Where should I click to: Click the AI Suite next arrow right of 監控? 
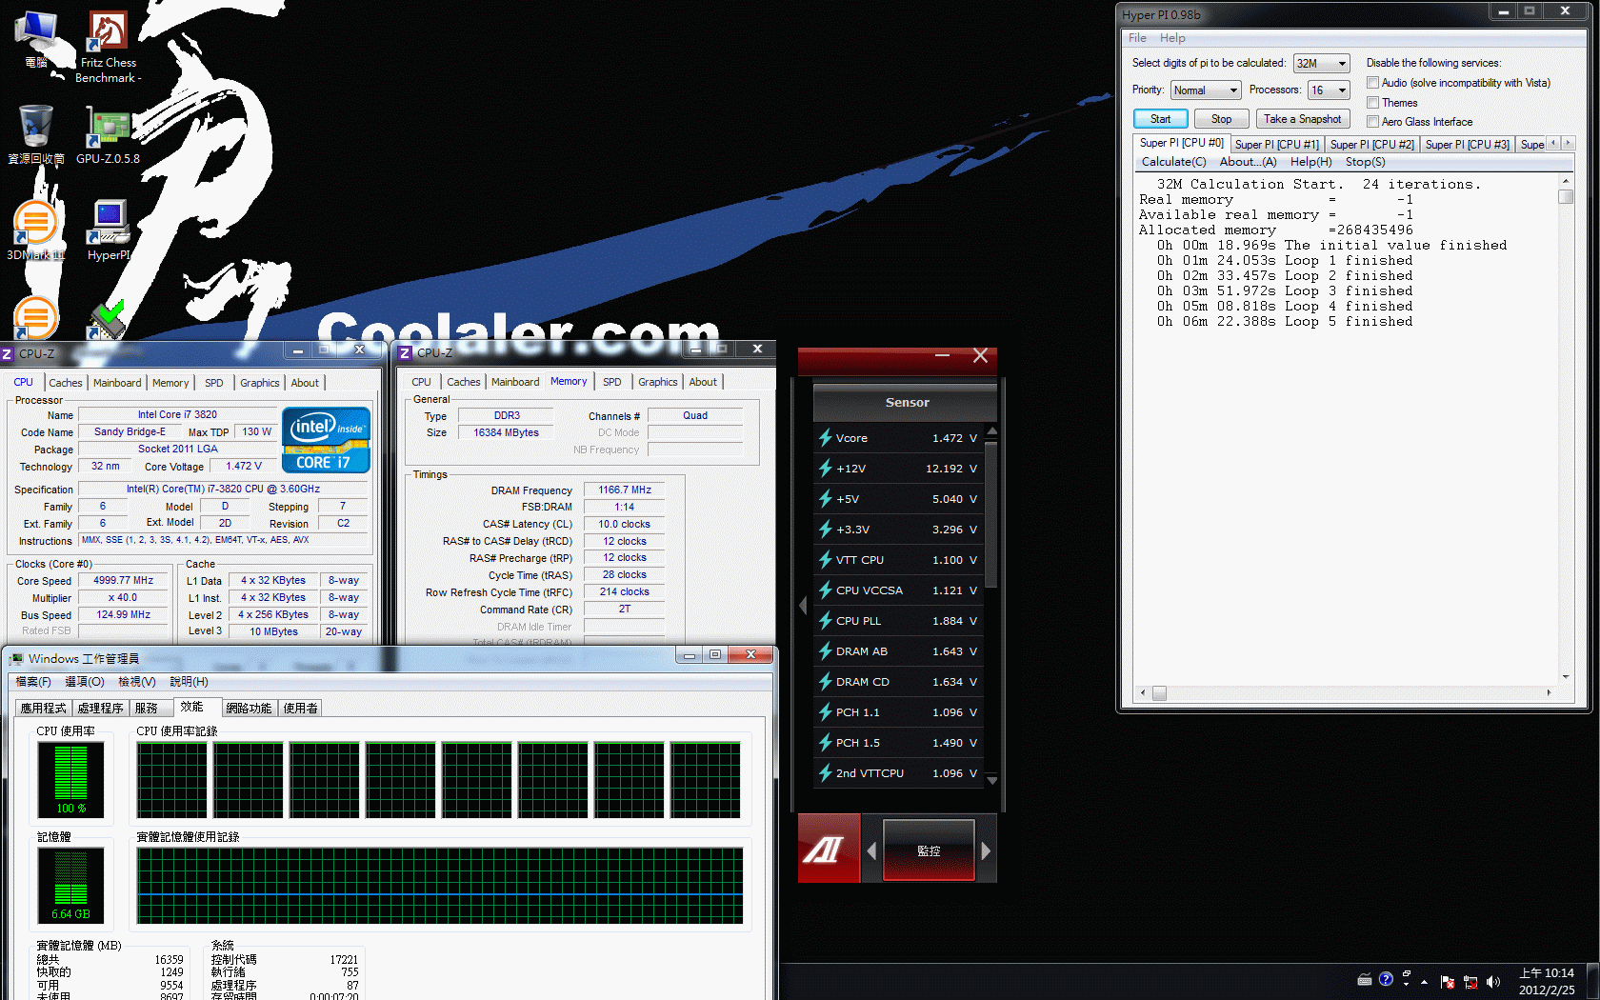pos(986,850)
